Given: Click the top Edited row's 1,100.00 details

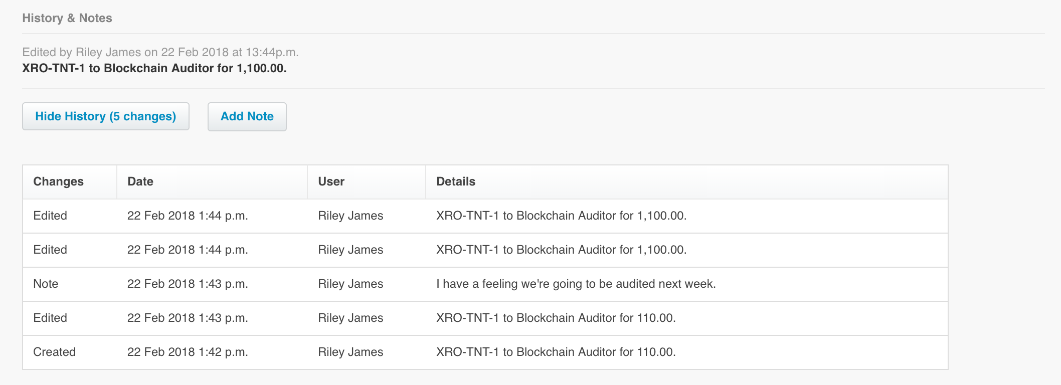Looking at the screenshot, I should pyautogui.click(x=562, y=216).
